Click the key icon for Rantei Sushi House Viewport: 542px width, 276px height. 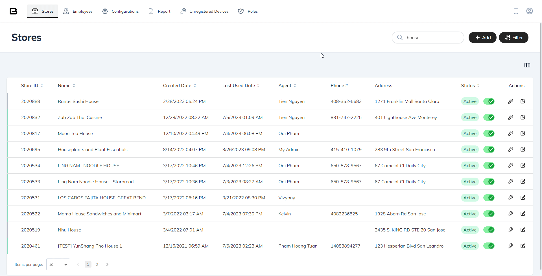tap(510, 101)
